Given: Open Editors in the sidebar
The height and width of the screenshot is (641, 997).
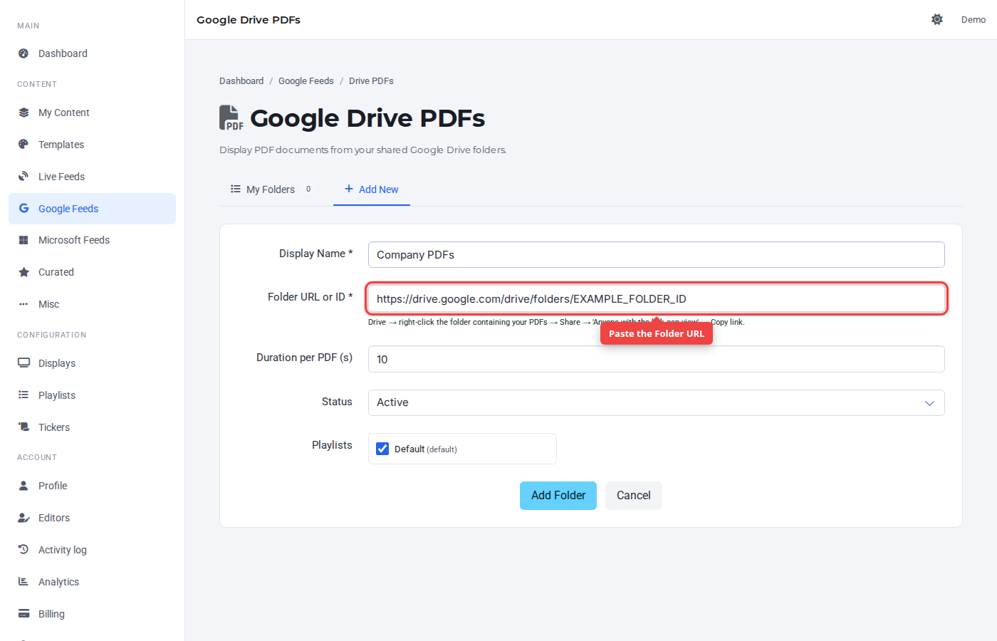Looking at the screenshot, I should click(92, 518).
